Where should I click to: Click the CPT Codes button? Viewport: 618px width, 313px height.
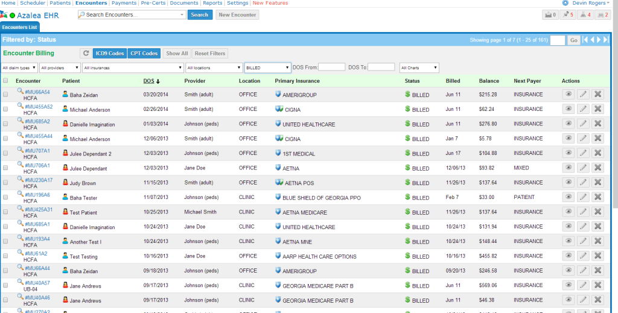(x=144, y=54)
